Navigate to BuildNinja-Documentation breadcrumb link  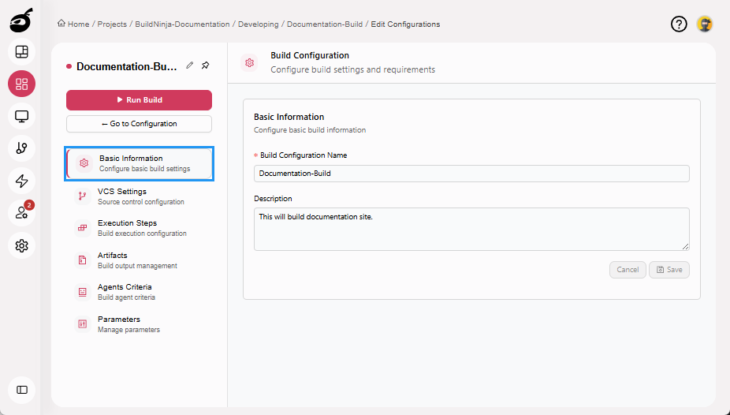coord(182,24)
